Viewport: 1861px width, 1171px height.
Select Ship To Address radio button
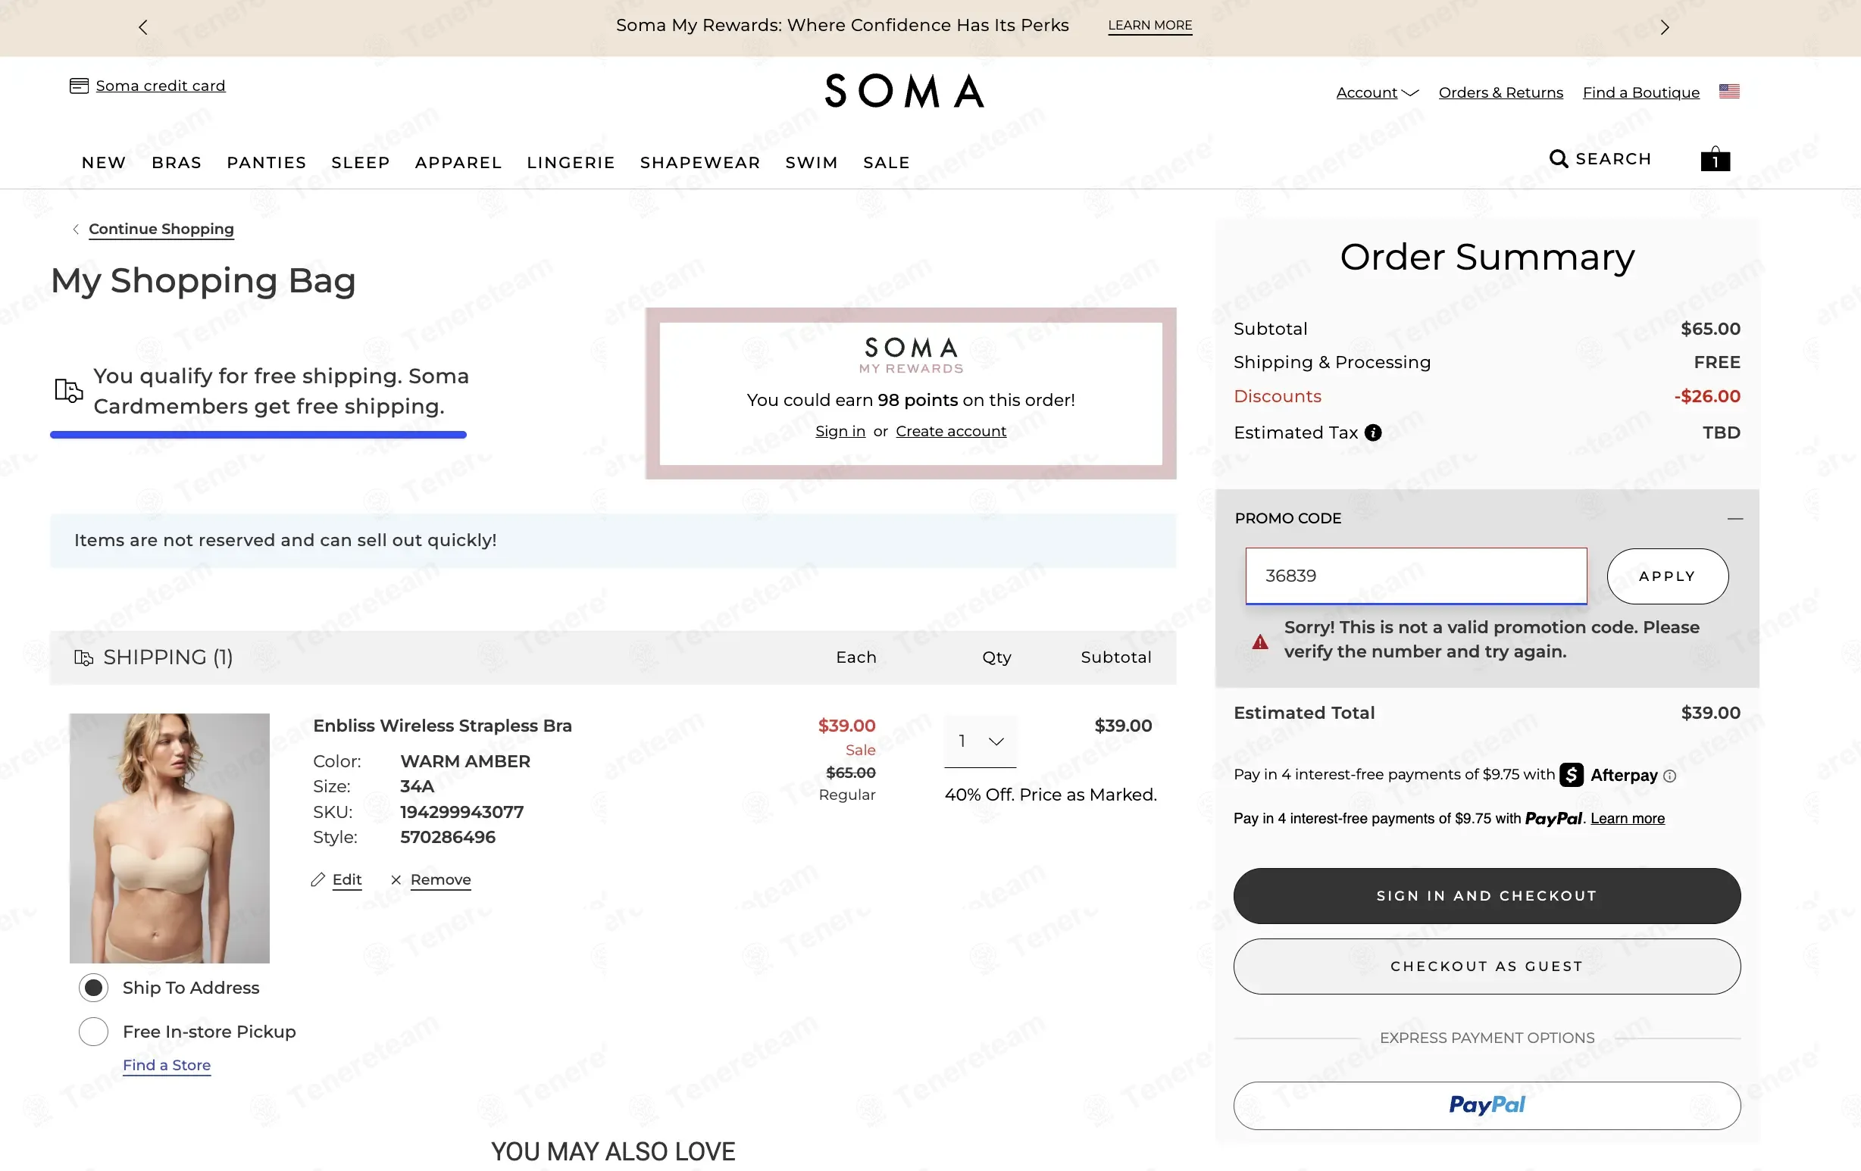click(x=93, y=987)
